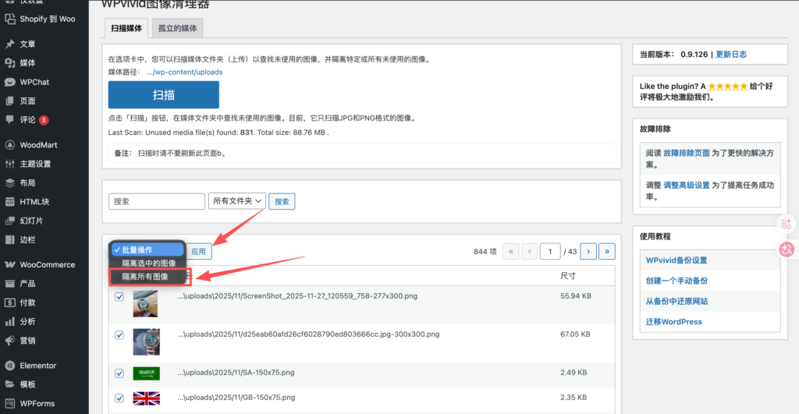
Task: Click the UK flag thumbnail
Action: [146, 398]
